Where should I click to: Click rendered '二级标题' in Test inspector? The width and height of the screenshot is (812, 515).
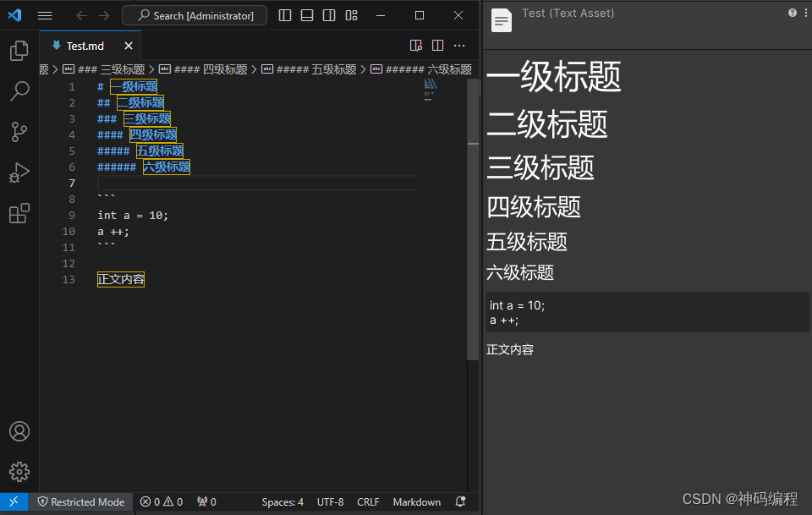[x=547, y=123]
